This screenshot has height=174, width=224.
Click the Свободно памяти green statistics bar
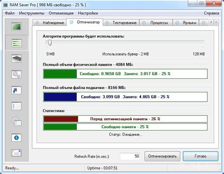(125, 127)
